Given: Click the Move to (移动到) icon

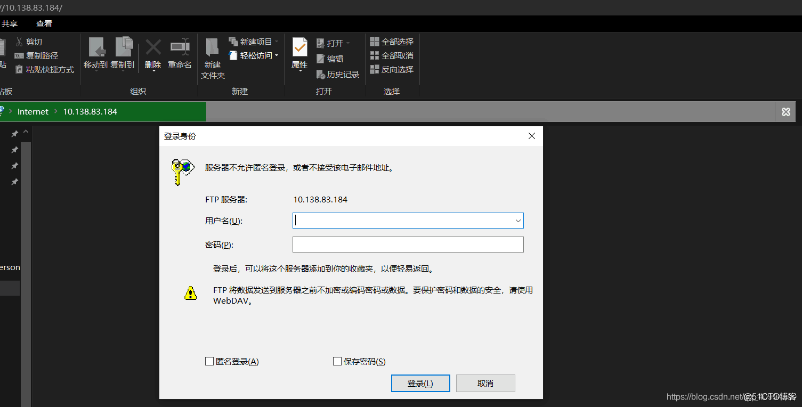Looking at the screenshot, I should [x=96, y=47].
